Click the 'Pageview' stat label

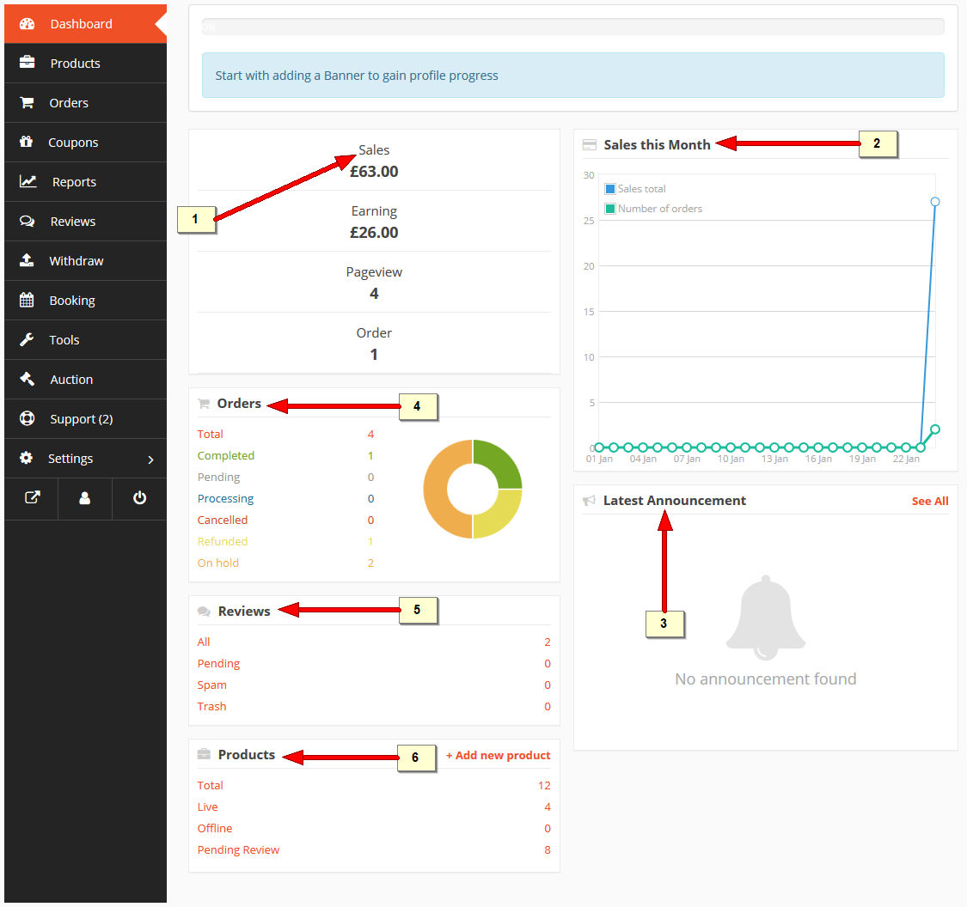coord(374,271)
